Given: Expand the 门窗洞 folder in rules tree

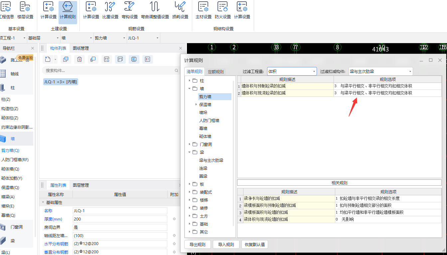Looking at the screenshot, I should coord(190,144).
